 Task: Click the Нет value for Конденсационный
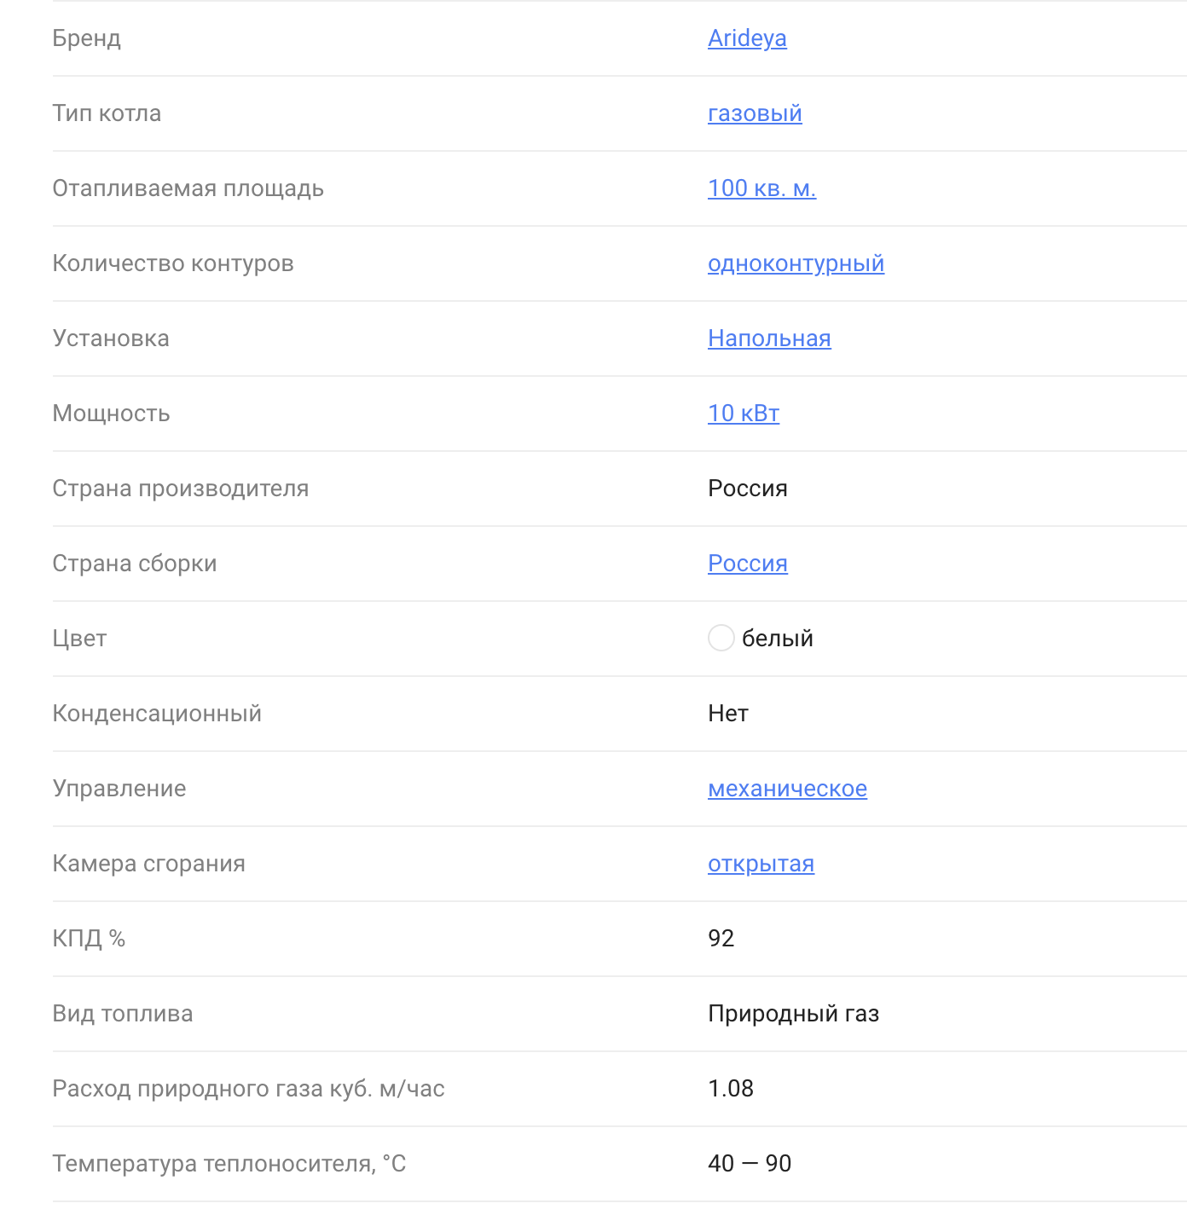[728, 714]
